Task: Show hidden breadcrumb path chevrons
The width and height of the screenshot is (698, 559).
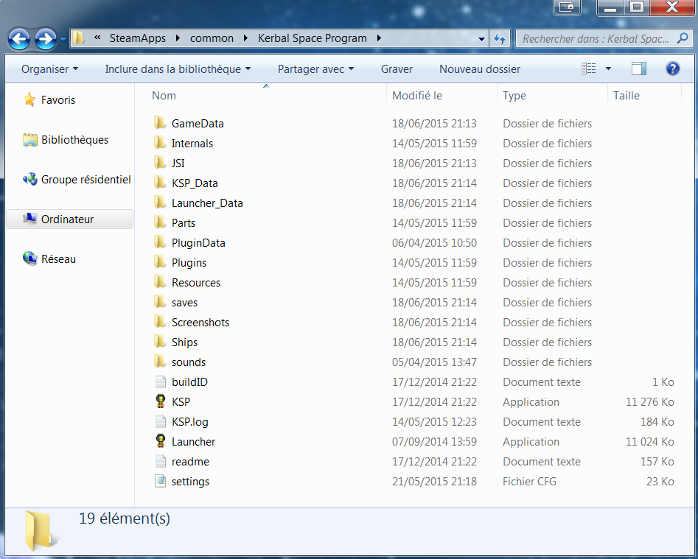Action: 97,38
